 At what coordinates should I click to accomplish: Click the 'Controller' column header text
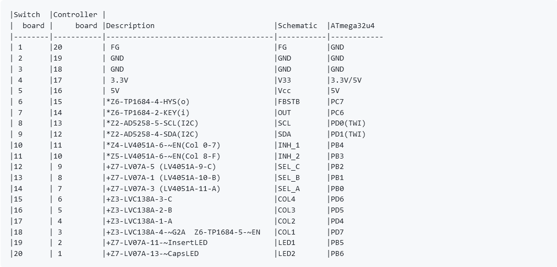(x=75, y=14)
